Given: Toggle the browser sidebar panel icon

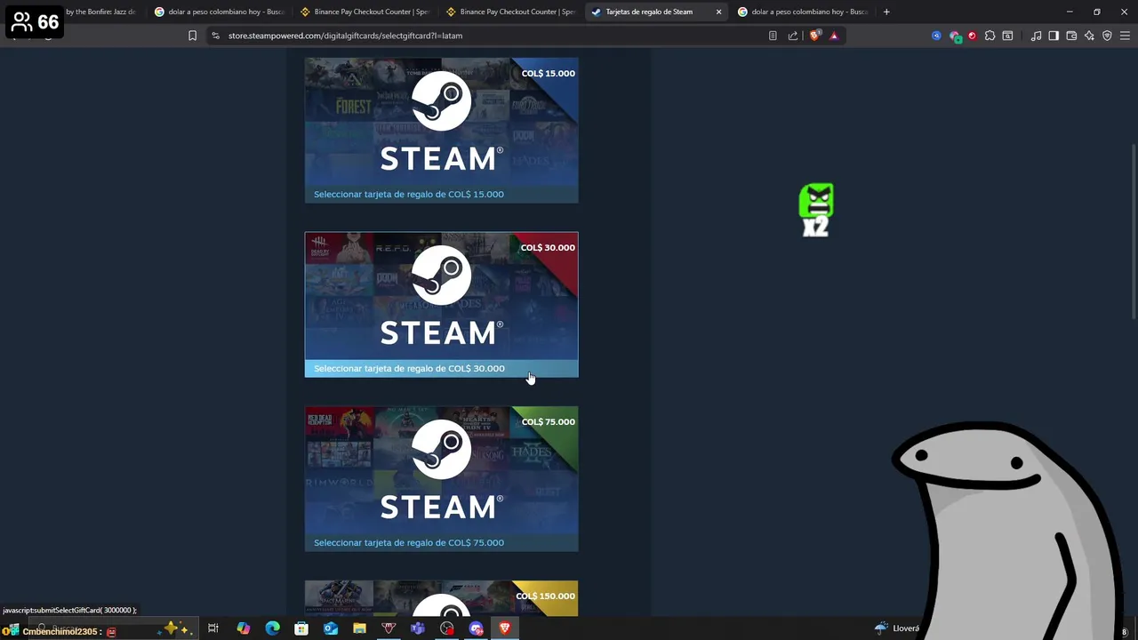Looking at the screenshot, I should tap(1054, 36).
